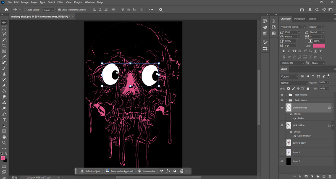
Task: Open more options on contextual task bar
Action: [188, 171]
